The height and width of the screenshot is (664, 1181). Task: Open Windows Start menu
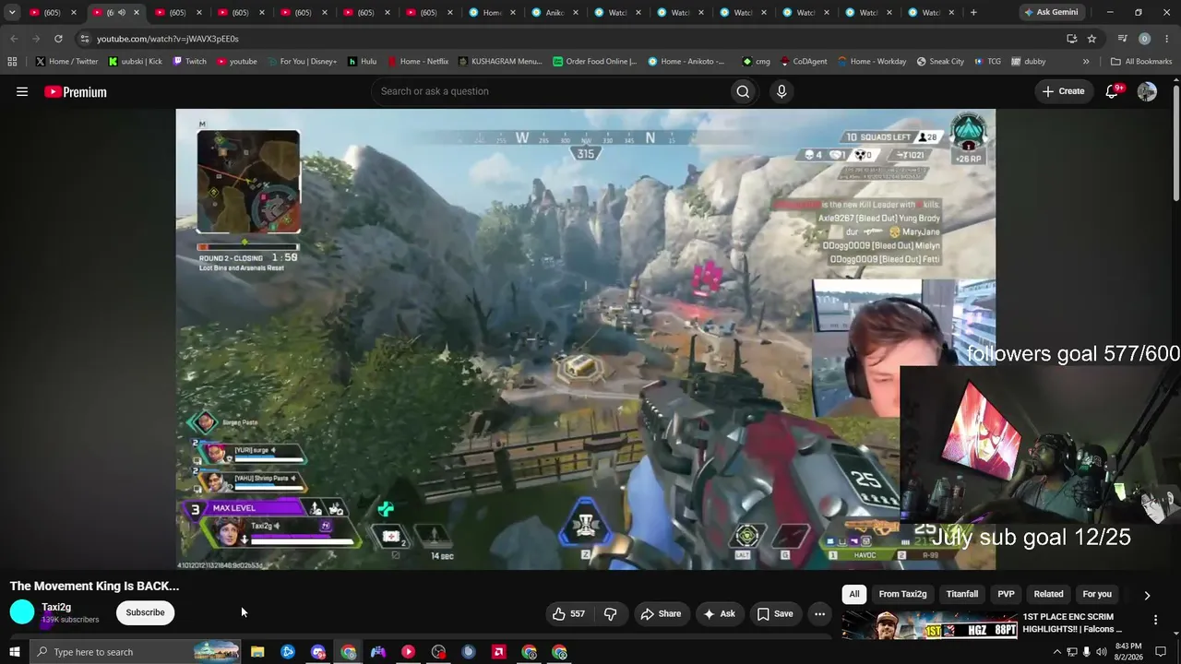14,652
